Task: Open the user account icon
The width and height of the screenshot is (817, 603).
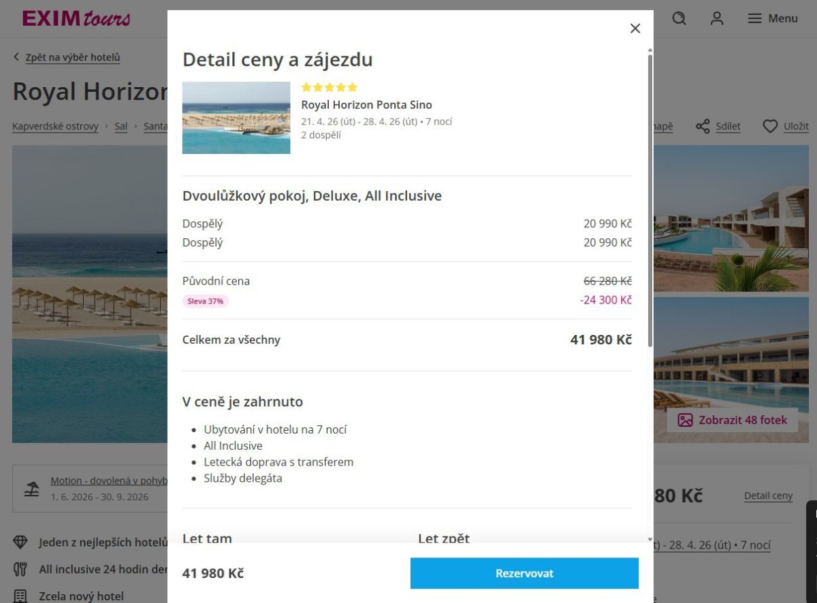Action: [x=717, y=18]
